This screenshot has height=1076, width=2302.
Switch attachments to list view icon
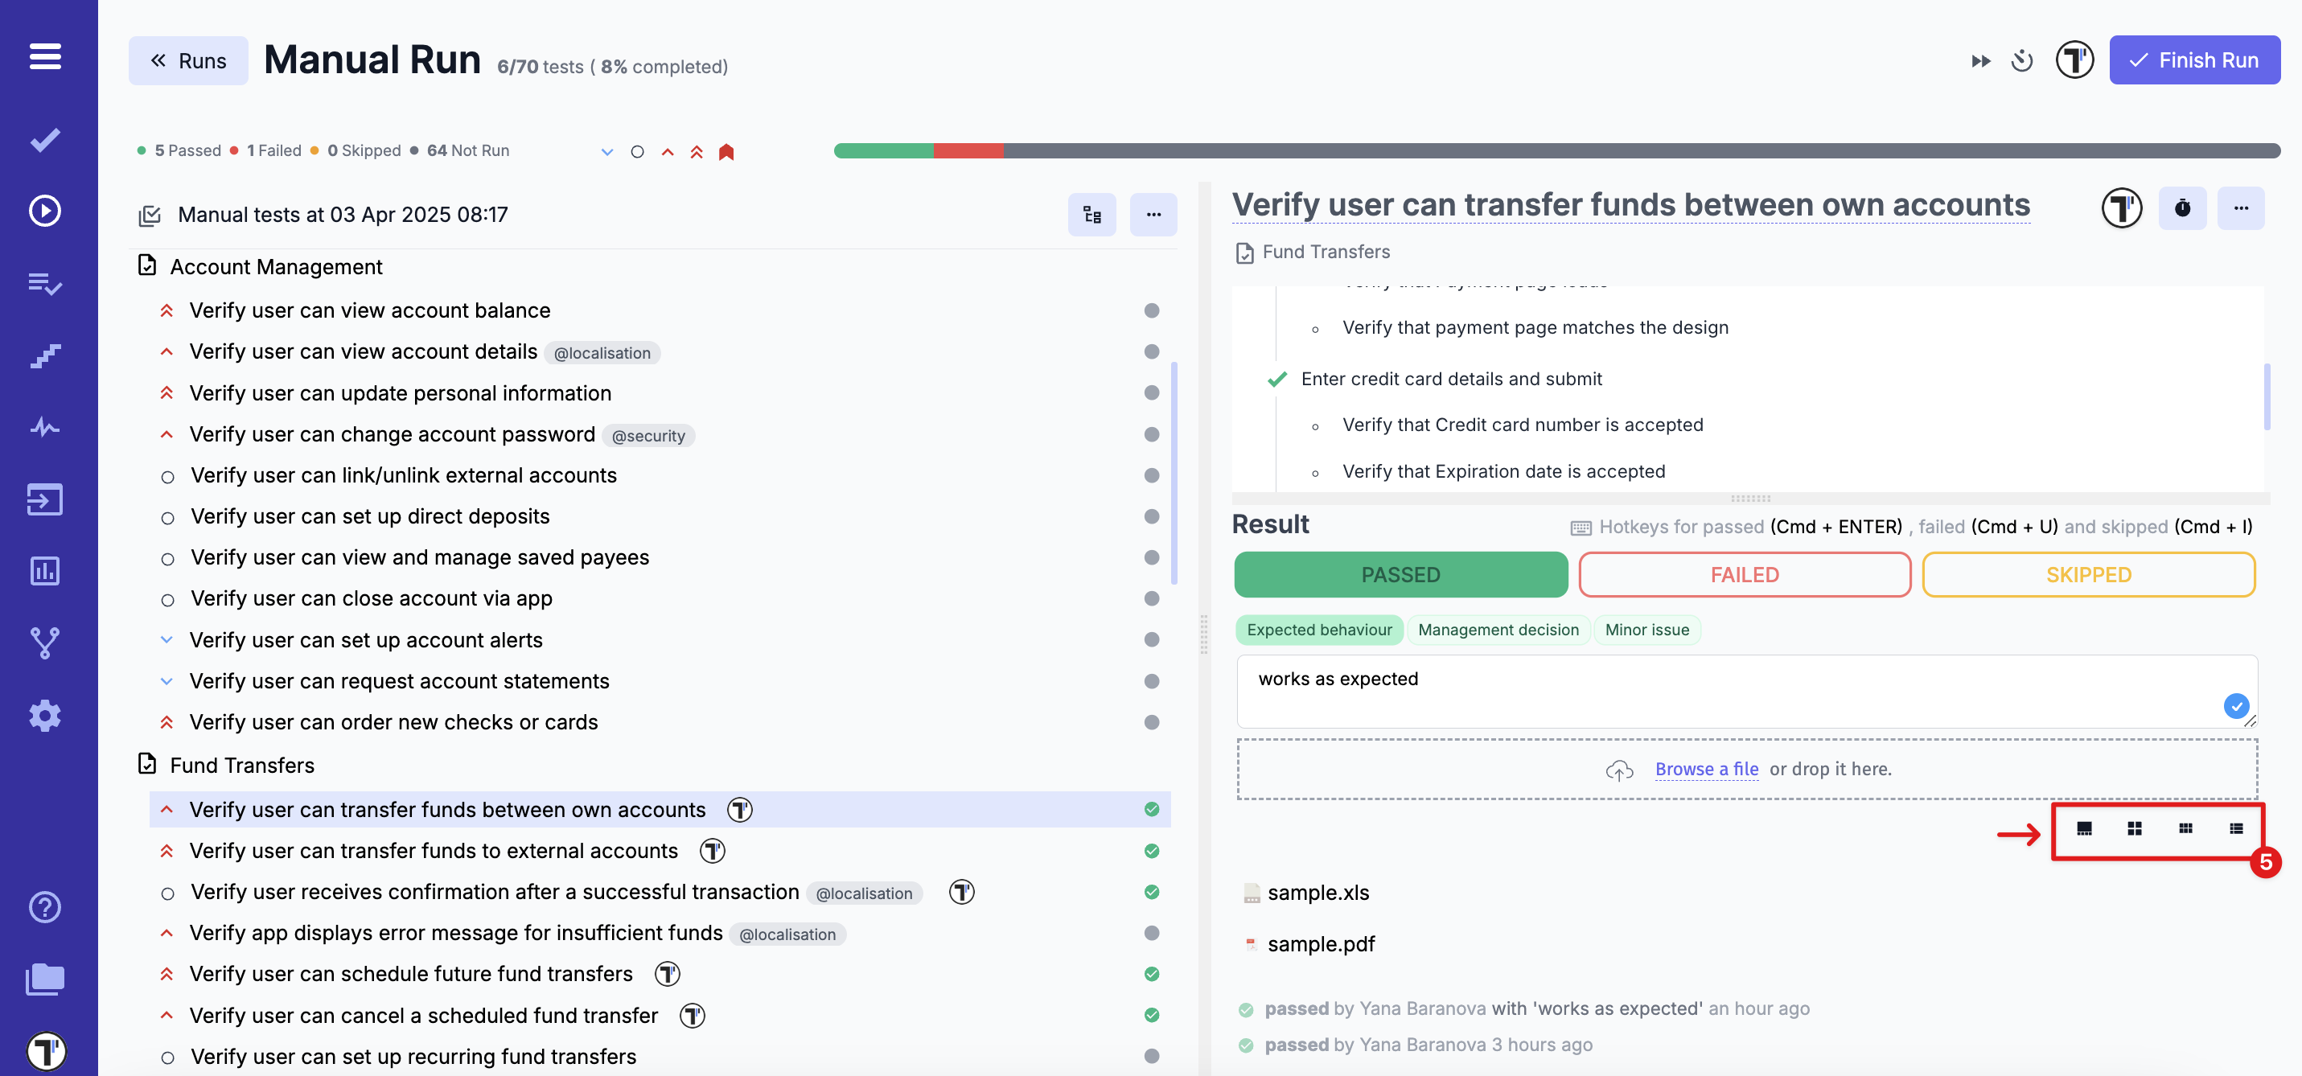(x=2235, y=828)
